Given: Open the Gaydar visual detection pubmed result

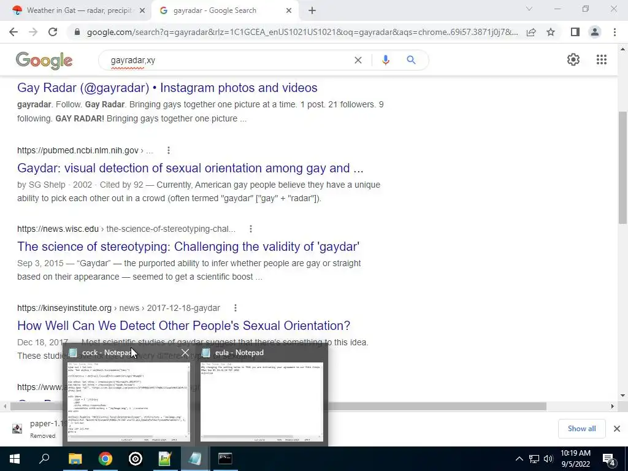Looking at the screenshot, I should (190, 168).
